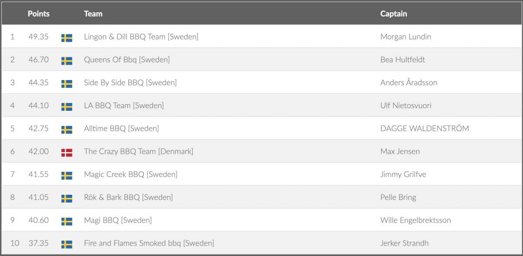Screen dimensions: 523x256
Task: Select captain DAGGE WALDENSTRÖM
Action: pos(425,129)
